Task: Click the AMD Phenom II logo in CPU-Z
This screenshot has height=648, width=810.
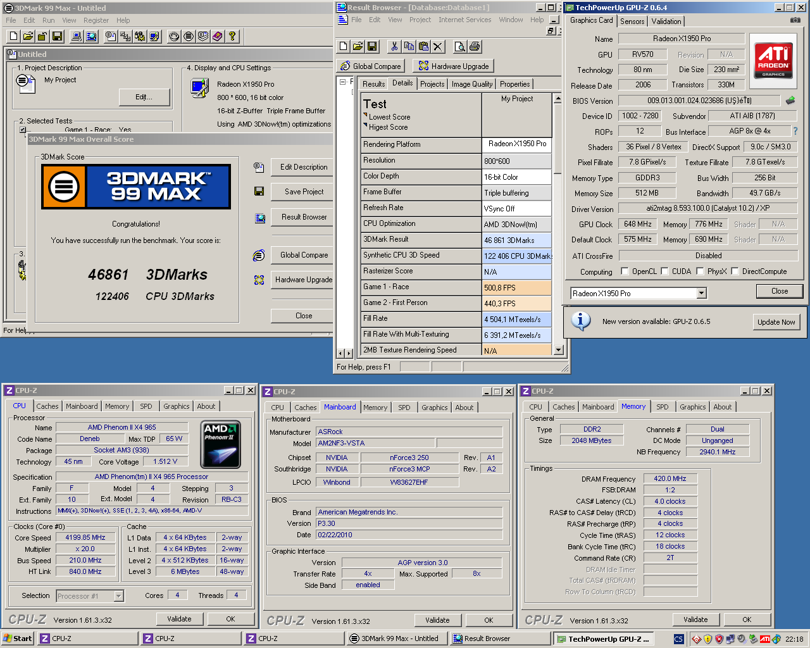Action: coord(220,444)
